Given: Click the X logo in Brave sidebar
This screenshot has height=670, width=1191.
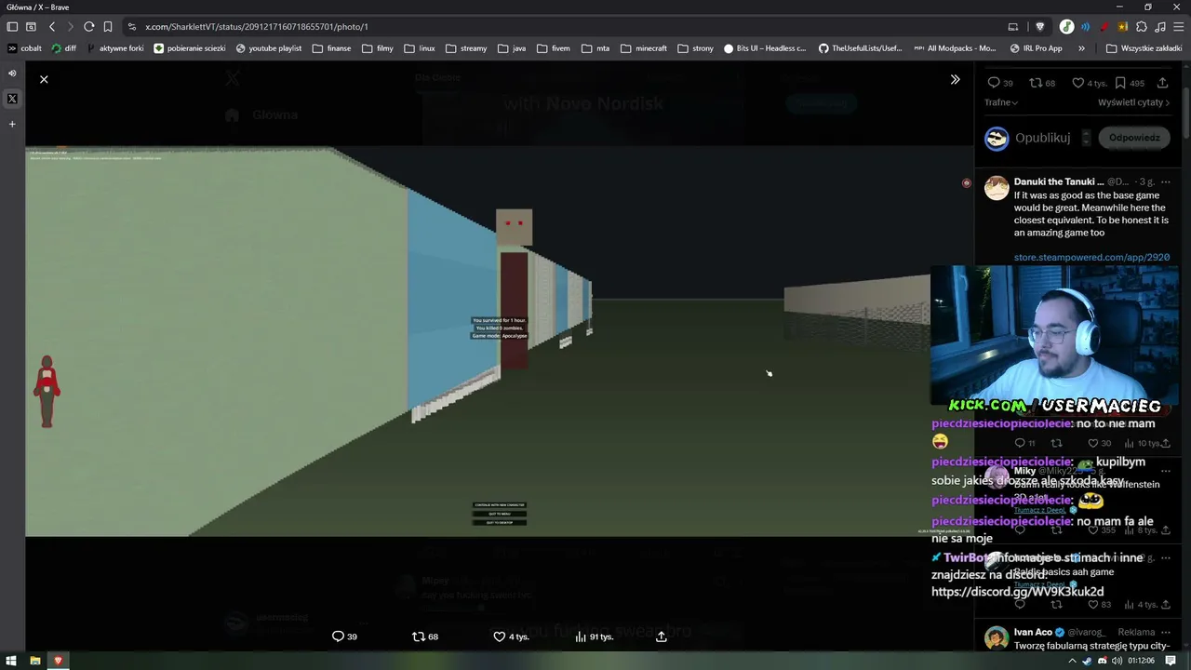Looking at the screenshot, I should coord(12,99).
